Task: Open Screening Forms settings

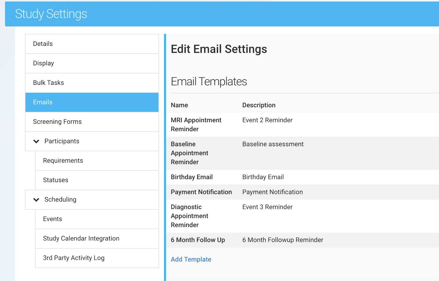Action: [x=57, y=122]
